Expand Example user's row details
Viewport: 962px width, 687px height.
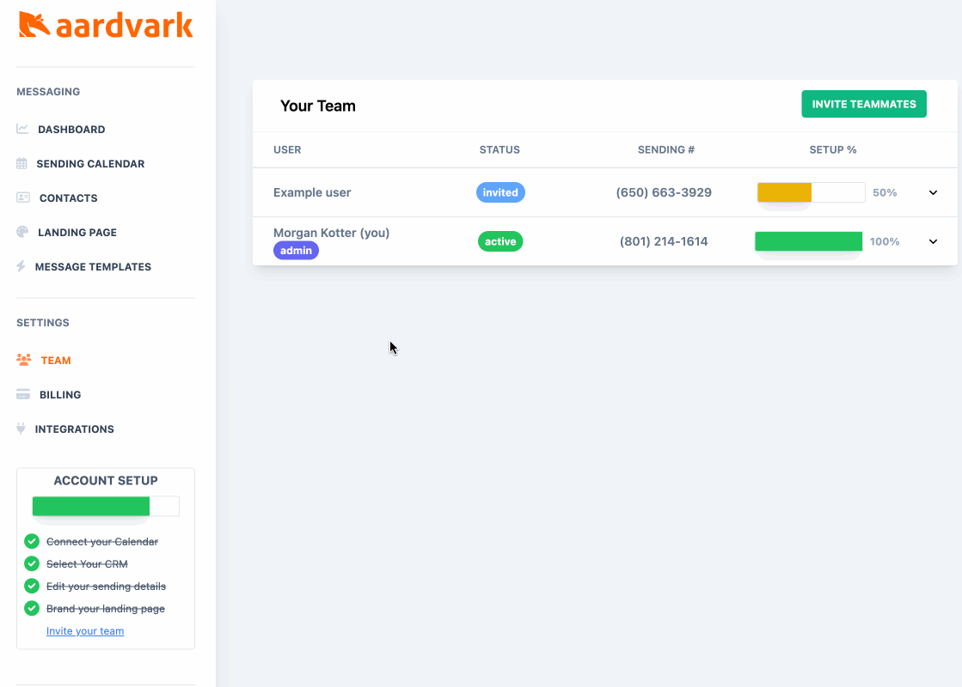(x=933, y=192)
